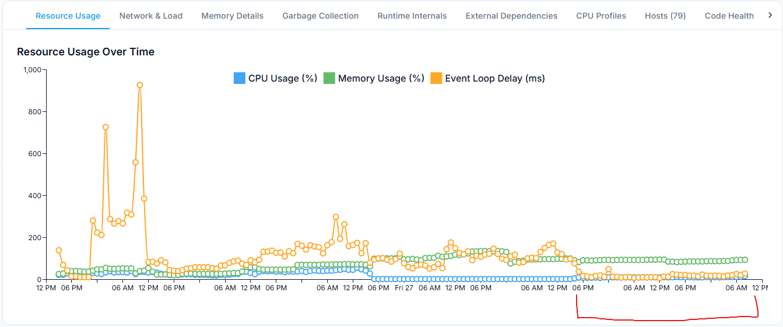Click the Resource Usage Over Time heading

pos(86,52)
